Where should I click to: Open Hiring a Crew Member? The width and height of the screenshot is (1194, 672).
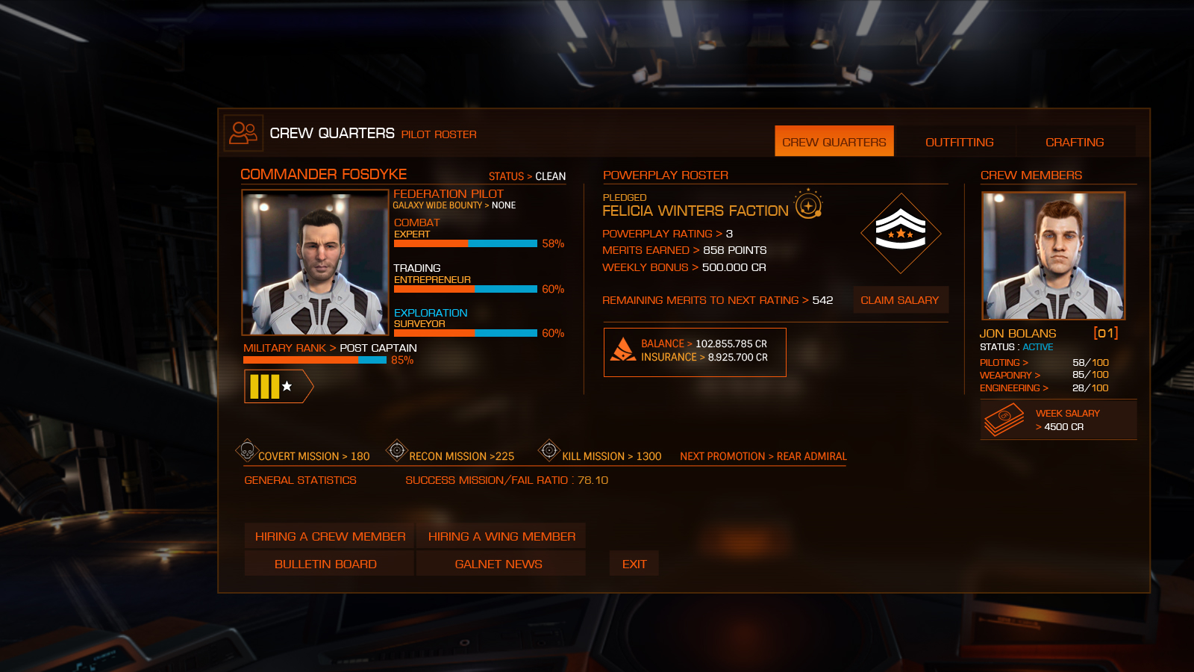(x=330, y=536)
